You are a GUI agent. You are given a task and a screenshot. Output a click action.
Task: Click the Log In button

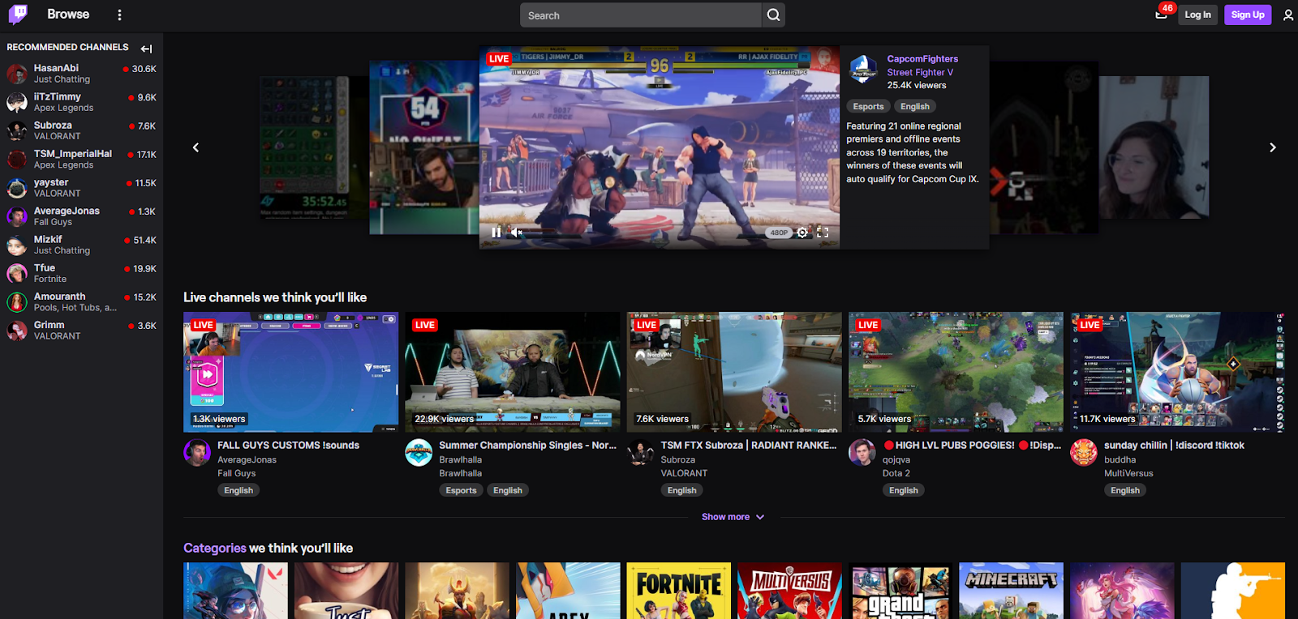coord(1197,15)
